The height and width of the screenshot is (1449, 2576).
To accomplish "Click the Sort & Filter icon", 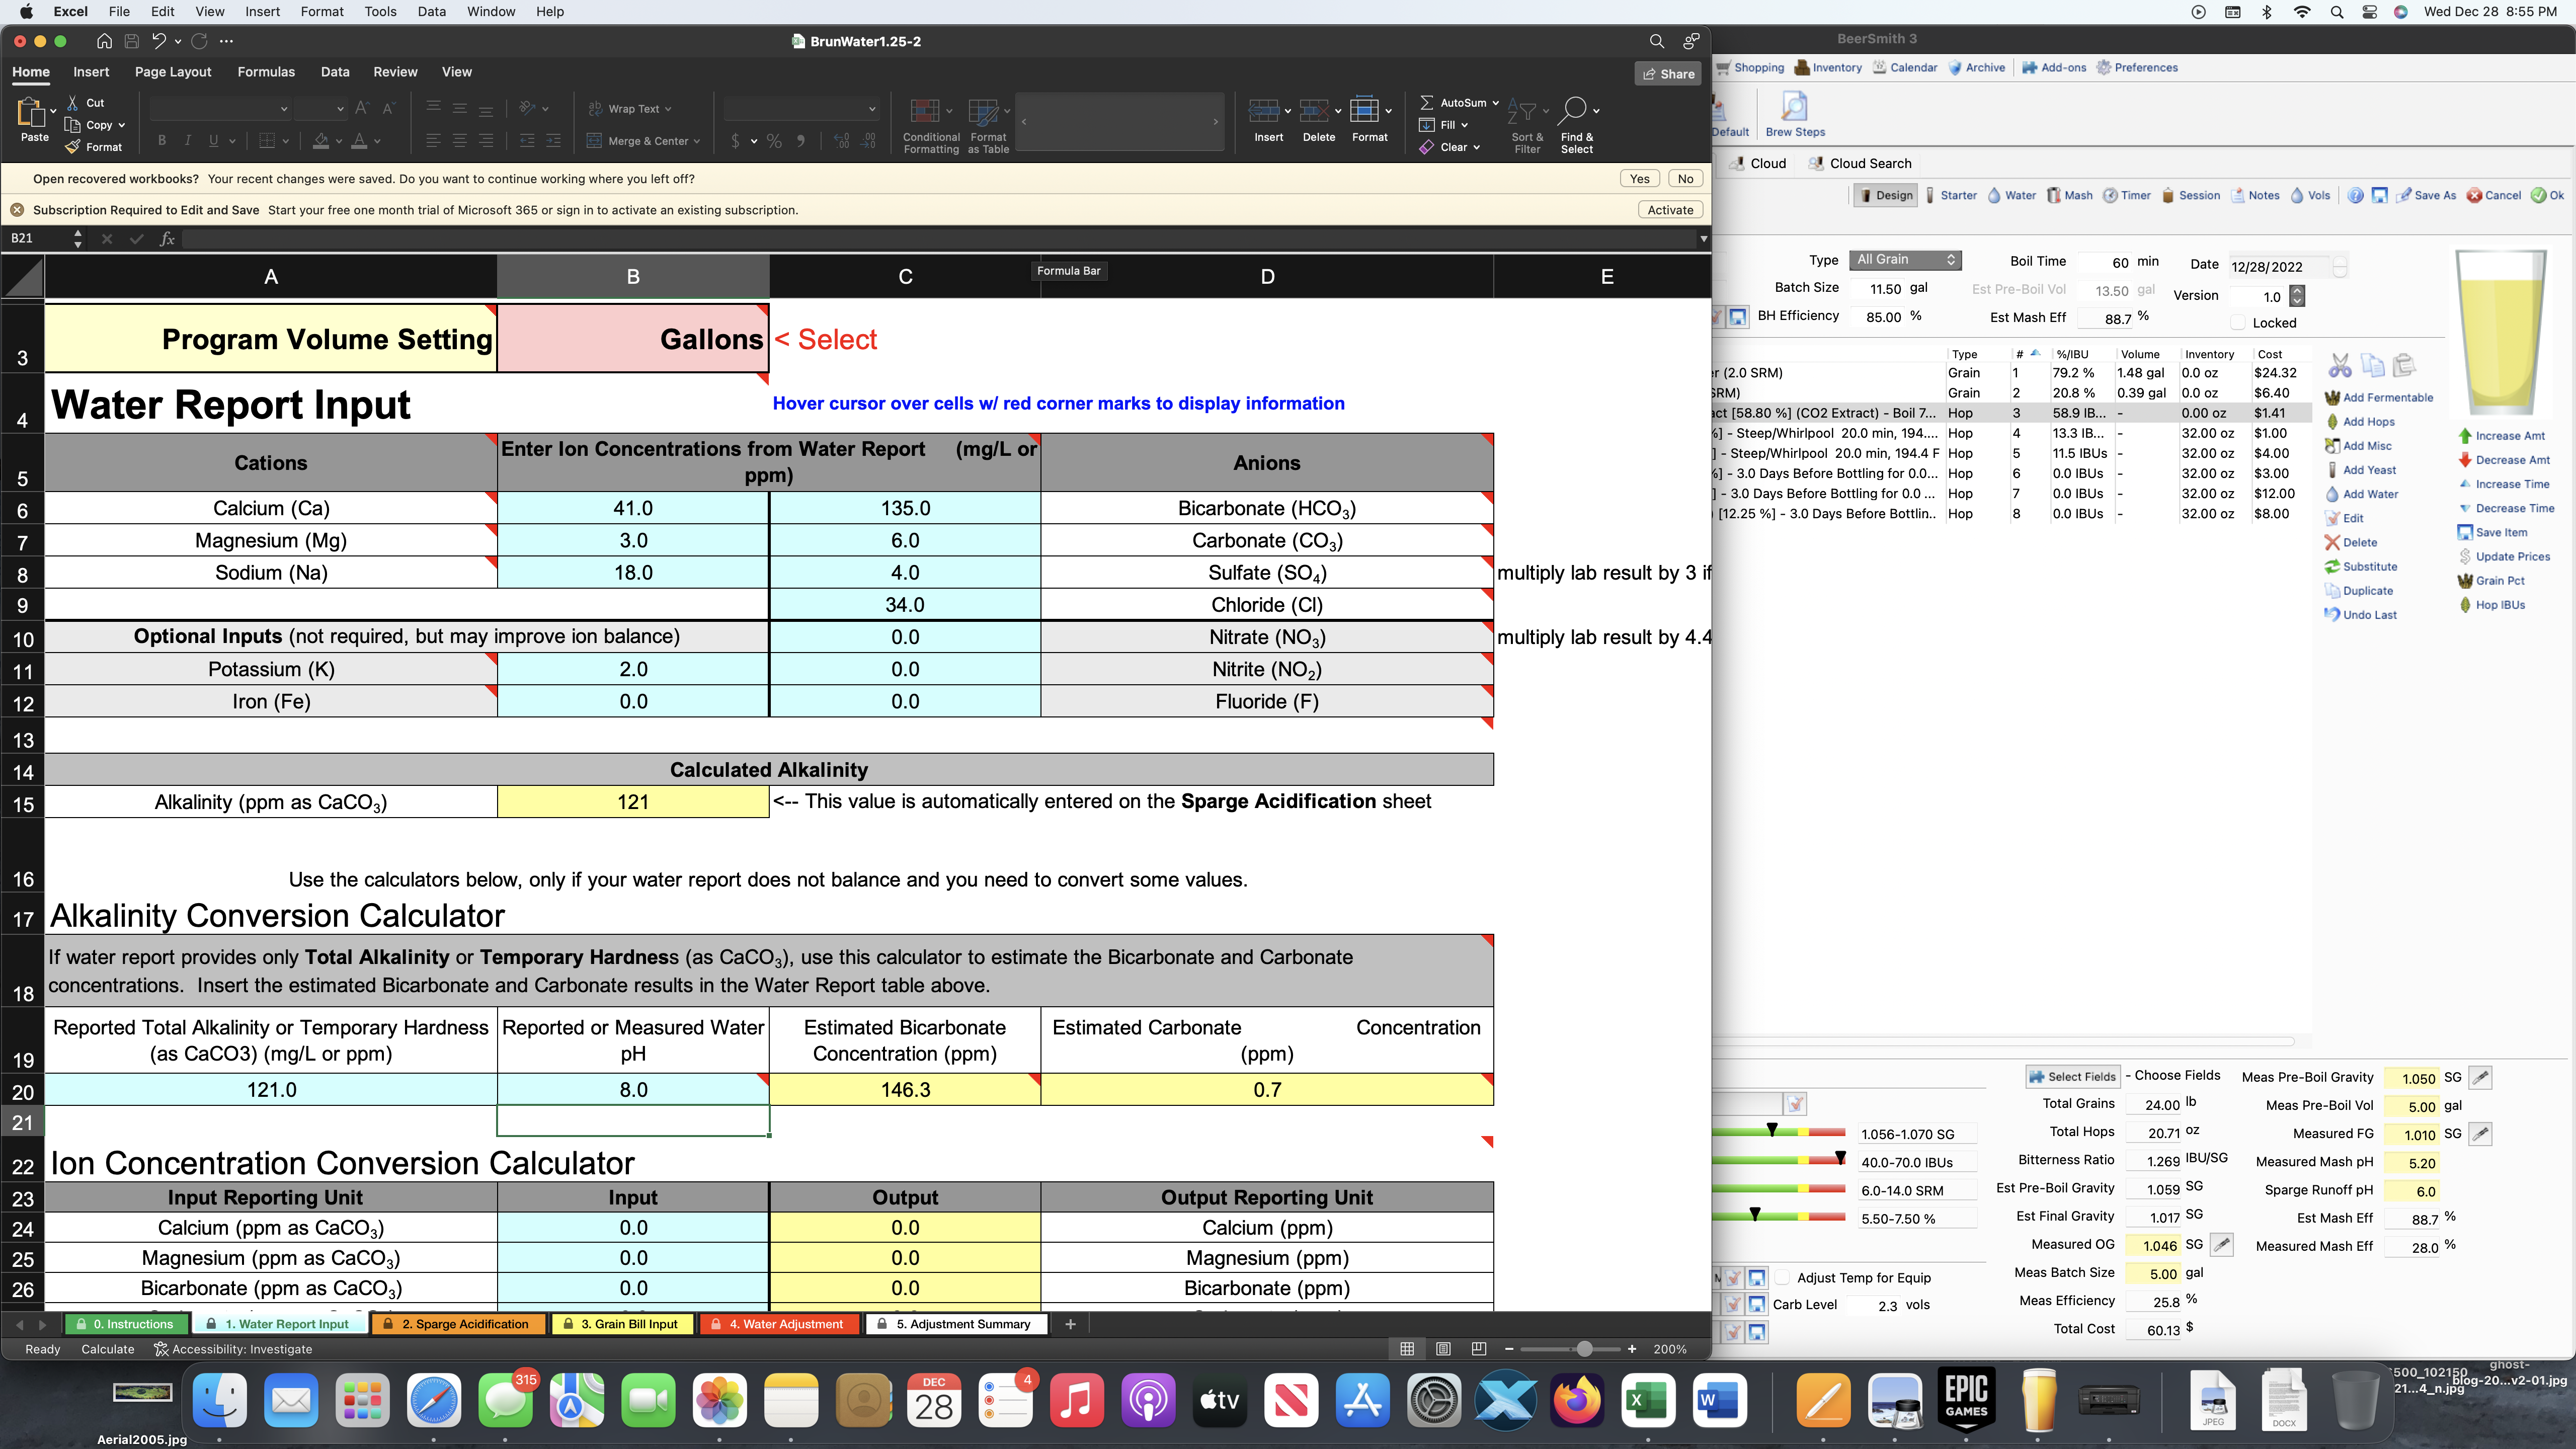I will tap(1521, 111).
